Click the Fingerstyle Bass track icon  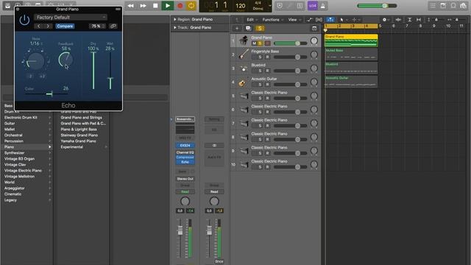[x=244, y=54]
